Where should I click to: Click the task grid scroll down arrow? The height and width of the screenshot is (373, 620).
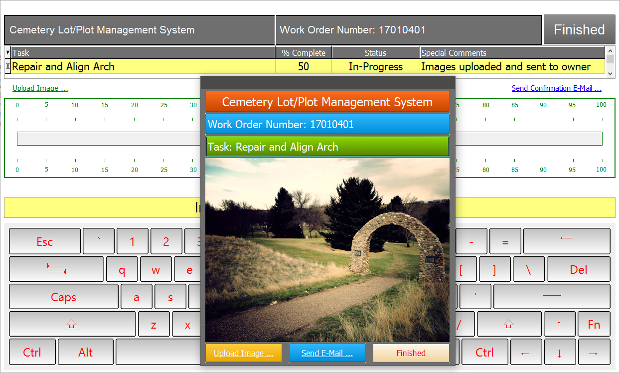click(610, 73)
